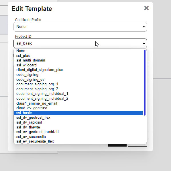The height and width of the screenshot is (171, 171).
Task: Open the Certificate Profile dropdown
Action: 80,27
